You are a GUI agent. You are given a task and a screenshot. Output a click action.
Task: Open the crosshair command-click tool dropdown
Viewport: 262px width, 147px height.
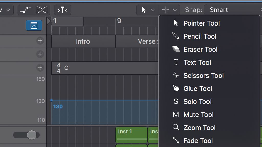[169, 10]
